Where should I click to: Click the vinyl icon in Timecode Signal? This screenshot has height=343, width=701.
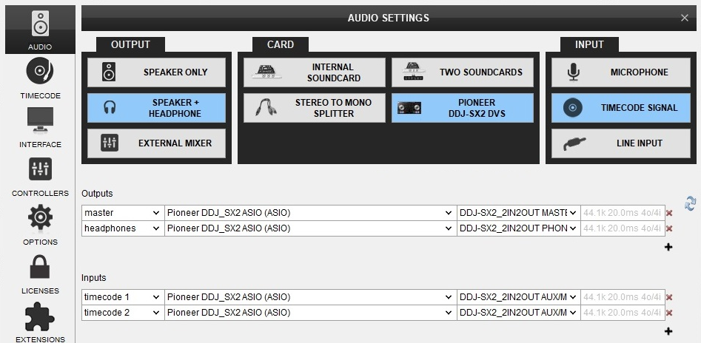573,108
